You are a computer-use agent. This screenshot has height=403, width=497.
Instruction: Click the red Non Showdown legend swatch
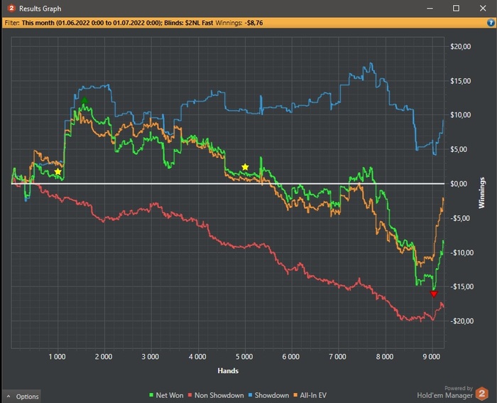[x=190, y=395]
